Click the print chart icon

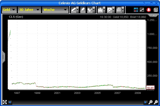(100, 10)
